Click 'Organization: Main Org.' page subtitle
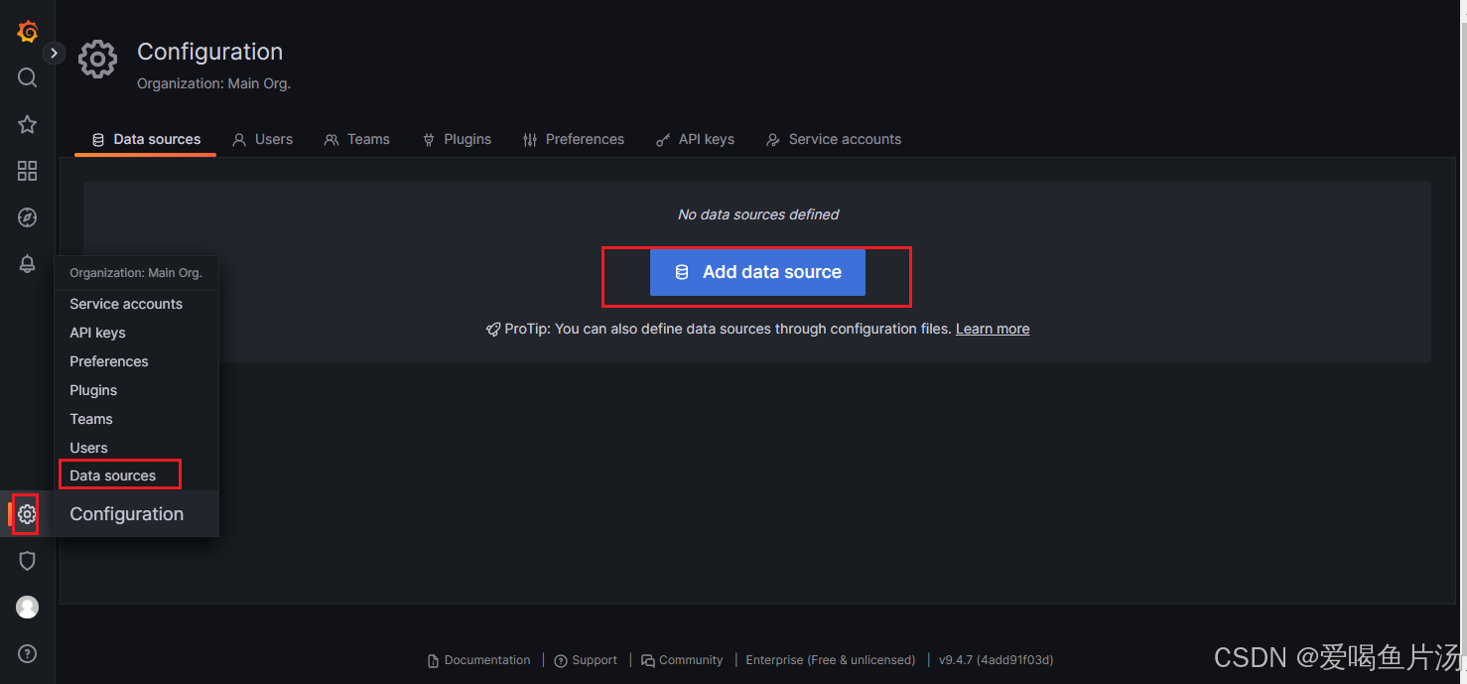 [x=213, y=84]
